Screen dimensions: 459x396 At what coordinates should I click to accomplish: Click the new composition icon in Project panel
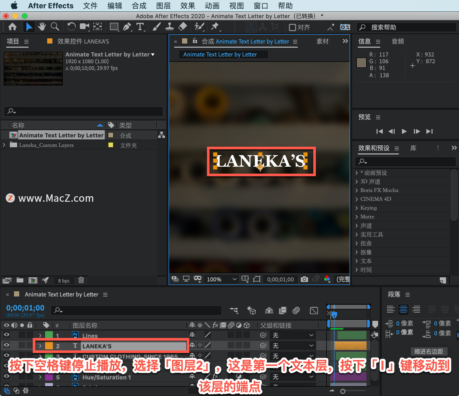click(33, 280)
